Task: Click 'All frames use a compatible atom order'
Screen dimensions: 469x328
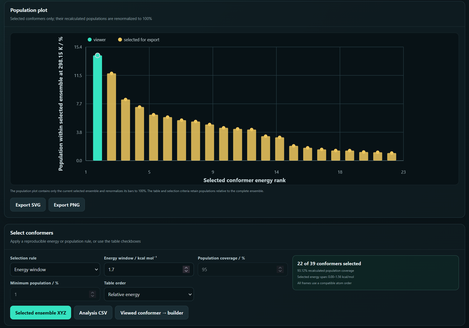Action: tap(324, 283)
